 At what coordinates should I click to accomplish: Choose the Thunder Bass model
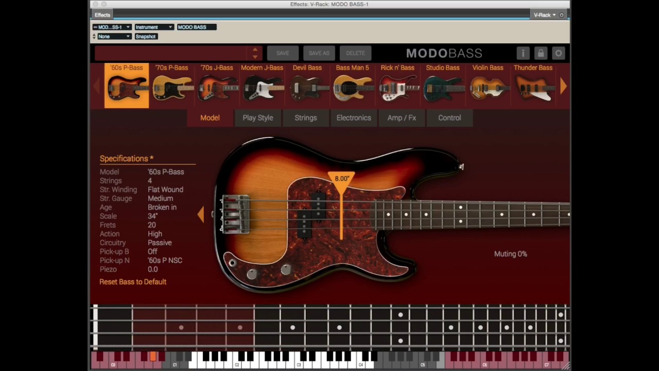coord(533,86)
